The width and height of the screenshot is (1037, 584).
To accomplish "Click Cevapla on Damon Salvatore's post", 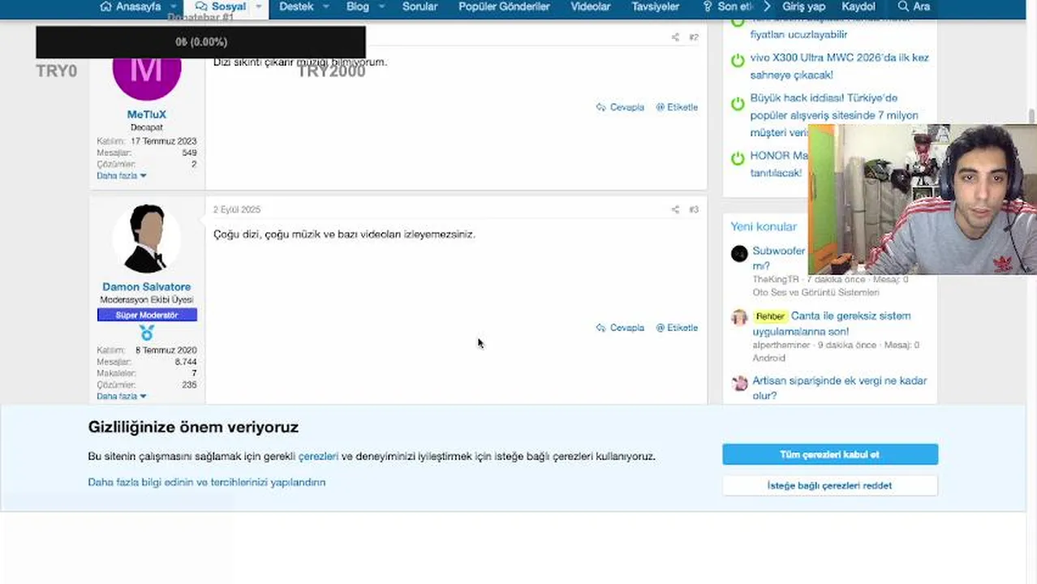I will [x=620, y=328].
